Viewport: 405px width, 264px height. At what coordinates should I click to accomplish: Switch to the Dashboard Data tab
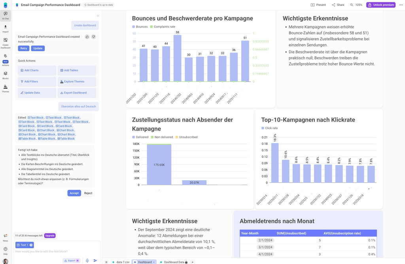point(174,262)
